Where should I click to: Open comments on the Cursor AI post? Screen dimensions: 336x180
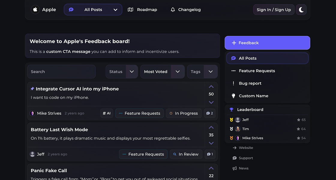[x=210, y=113]
